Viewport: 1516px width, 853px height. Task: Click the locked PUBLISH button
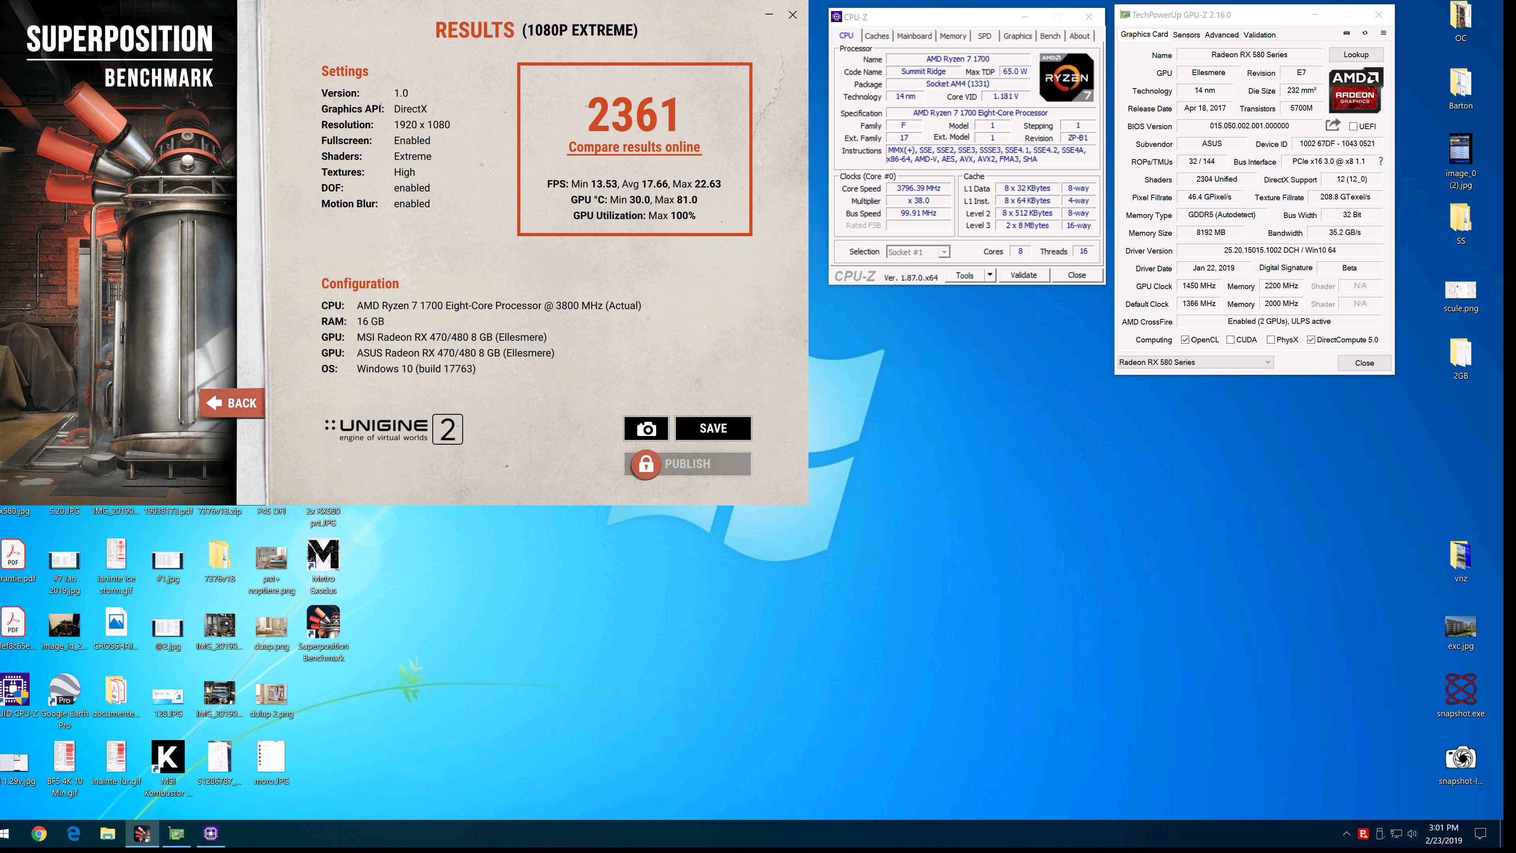pos(687,464)
